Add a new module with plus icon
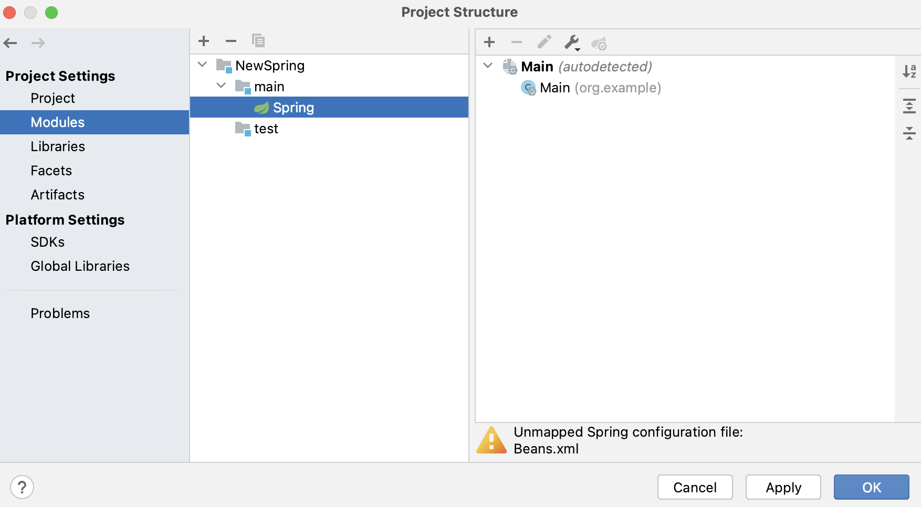The width and height of the screenshot is (921, 507). (x=204, y=41)
